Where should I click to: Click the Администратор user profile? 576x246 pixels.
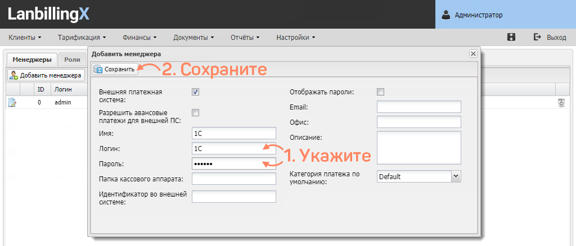point(478,15)
